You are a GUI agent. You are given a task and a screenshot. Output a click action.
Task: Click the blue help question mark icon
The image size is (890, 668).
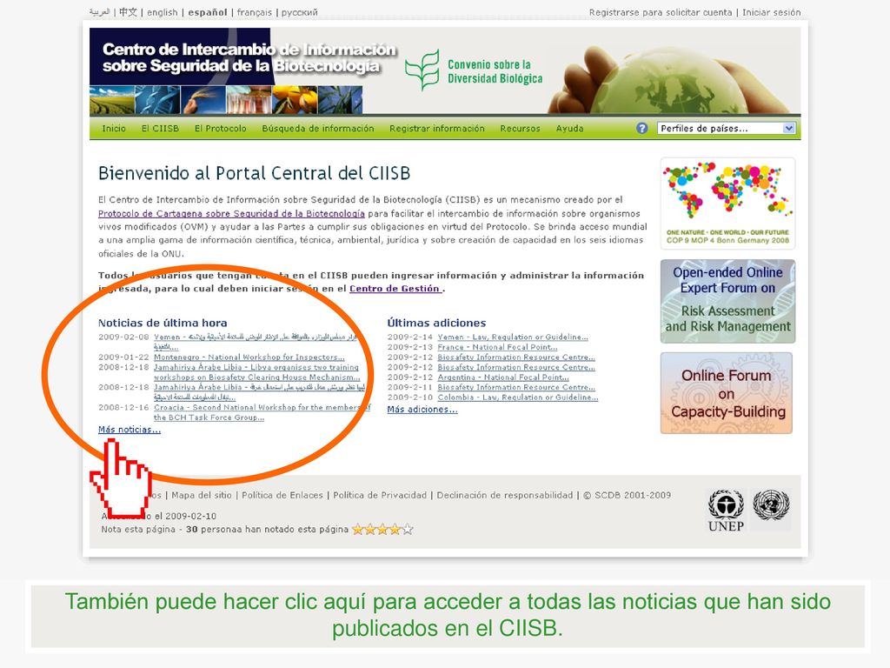click(641, 129)
